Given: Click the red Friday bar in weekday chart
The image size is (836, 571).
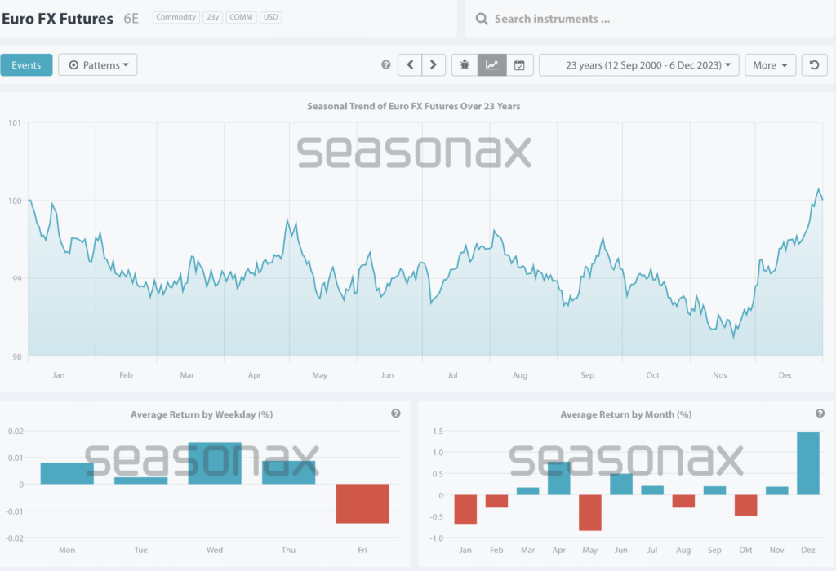Looking at the screenshot, I should coord(362,503).
